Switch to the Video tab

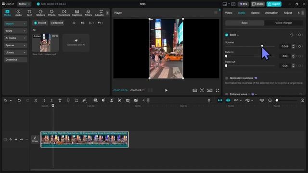click(x=229, y=13)
